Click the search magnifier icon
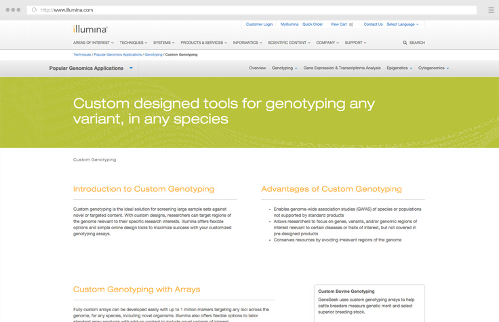Image resolution: width=499 pixels, height=322 pixels. (x=405, y=43)
